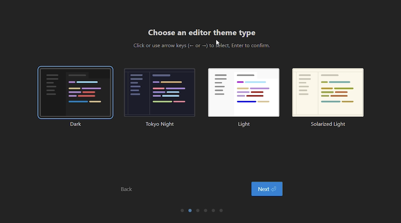Choose the Tokyo Night theme thumbnail

pyautogui.click(x=160, y=93)
